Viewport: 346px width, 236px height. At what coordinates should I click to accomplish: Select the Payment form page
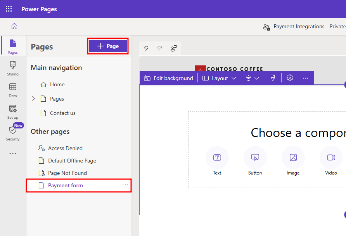(65, 185)
